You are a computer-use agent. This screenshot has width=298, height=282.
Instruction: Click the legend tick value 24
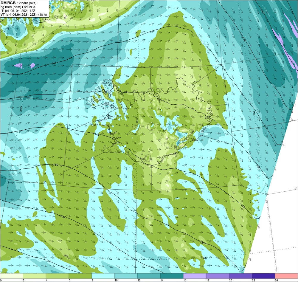(276, 280)
